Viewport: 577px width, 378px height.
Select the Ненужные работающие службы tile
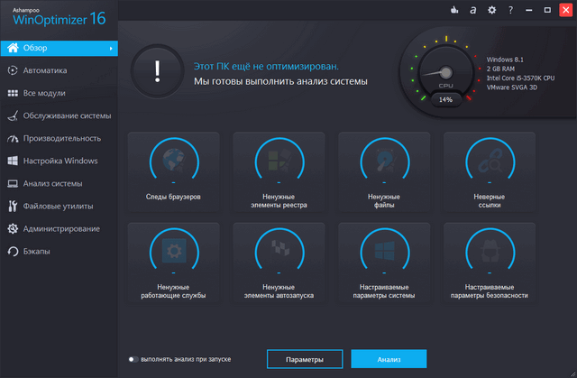[x=179, y=262]
